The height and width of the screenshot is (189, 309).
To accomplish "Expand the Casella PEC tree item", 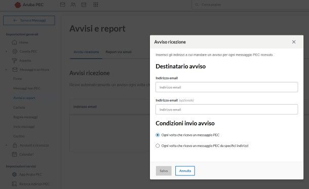I will [6, 52].
